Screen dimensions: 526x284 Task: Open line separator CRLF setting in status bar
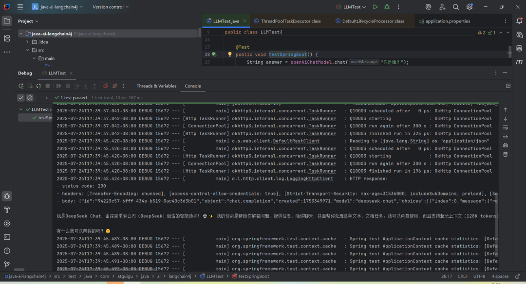coord(462,276)
